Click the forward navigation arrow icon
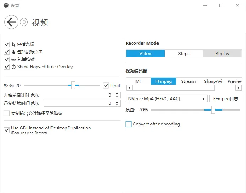The width and height of the screenshot is (246, 193). point(24,22)
